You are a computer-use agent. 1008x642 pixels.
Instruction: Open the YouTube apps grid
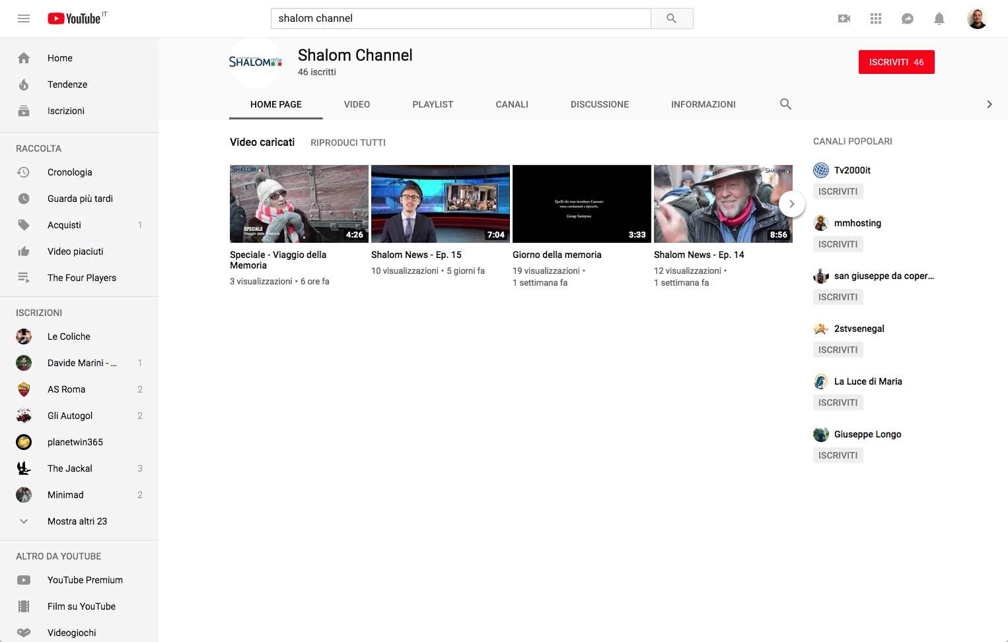coord(876,18)
